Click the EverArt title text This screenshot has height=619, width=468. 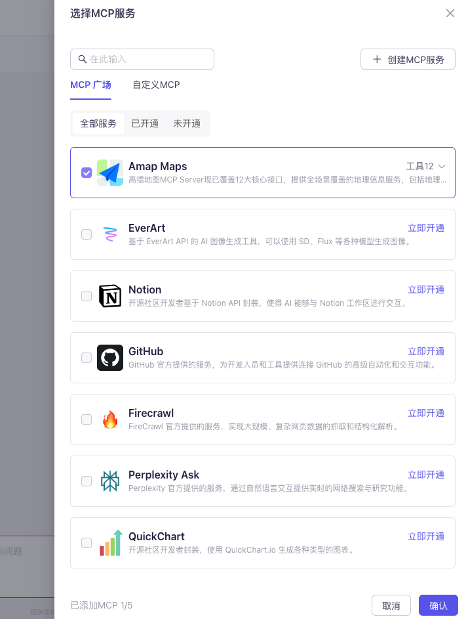click(147, 228)
